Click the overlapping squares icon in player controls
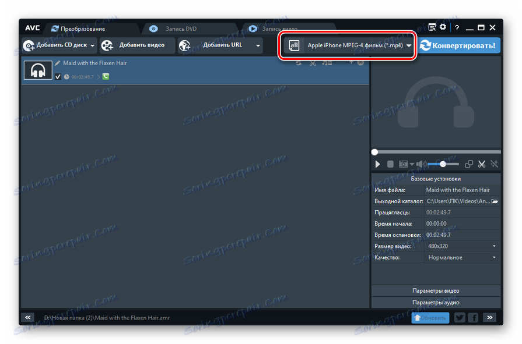This screenshot has height=344, width=522. [469, 164]
